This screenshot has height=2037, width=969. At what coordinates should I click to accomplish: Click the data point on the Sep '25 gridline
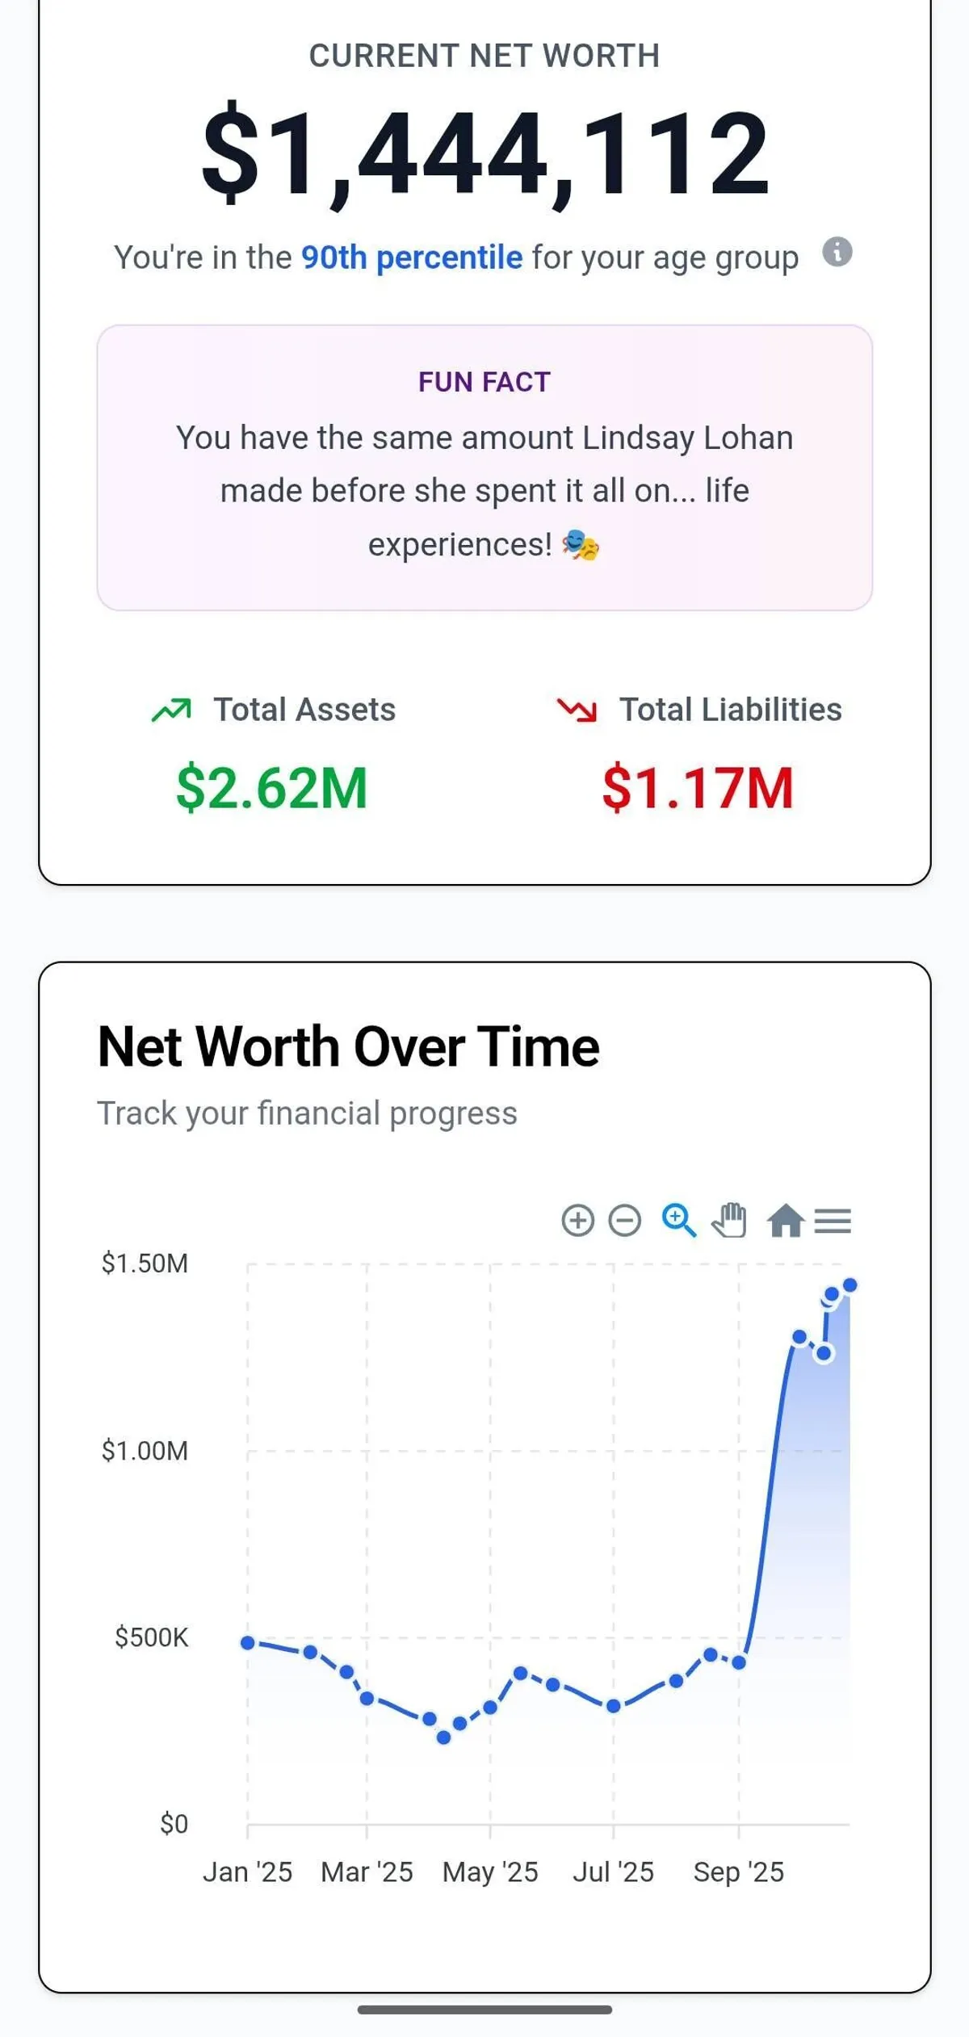coord(739,1662)
